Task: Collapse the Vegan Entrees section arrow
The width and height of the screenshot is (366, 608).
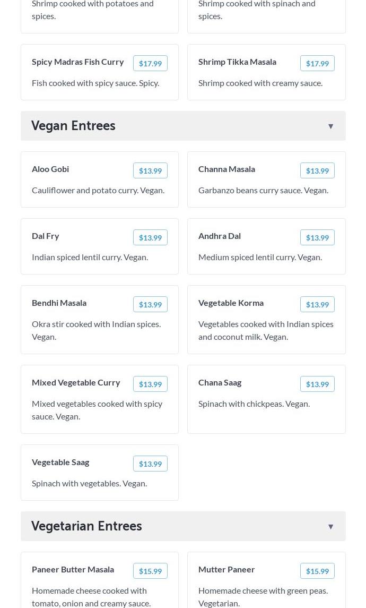Action: (x=330, y=126)
